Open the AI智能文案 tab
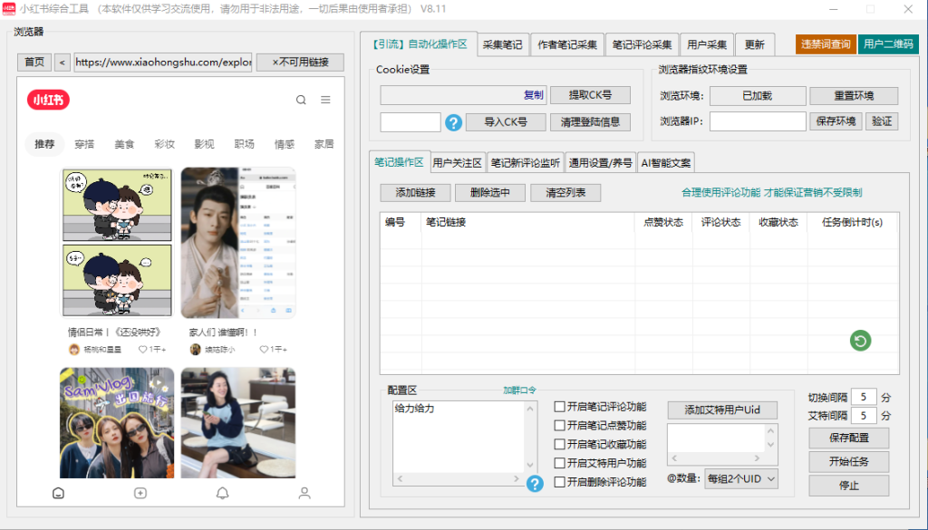 (x=668, y=161)
